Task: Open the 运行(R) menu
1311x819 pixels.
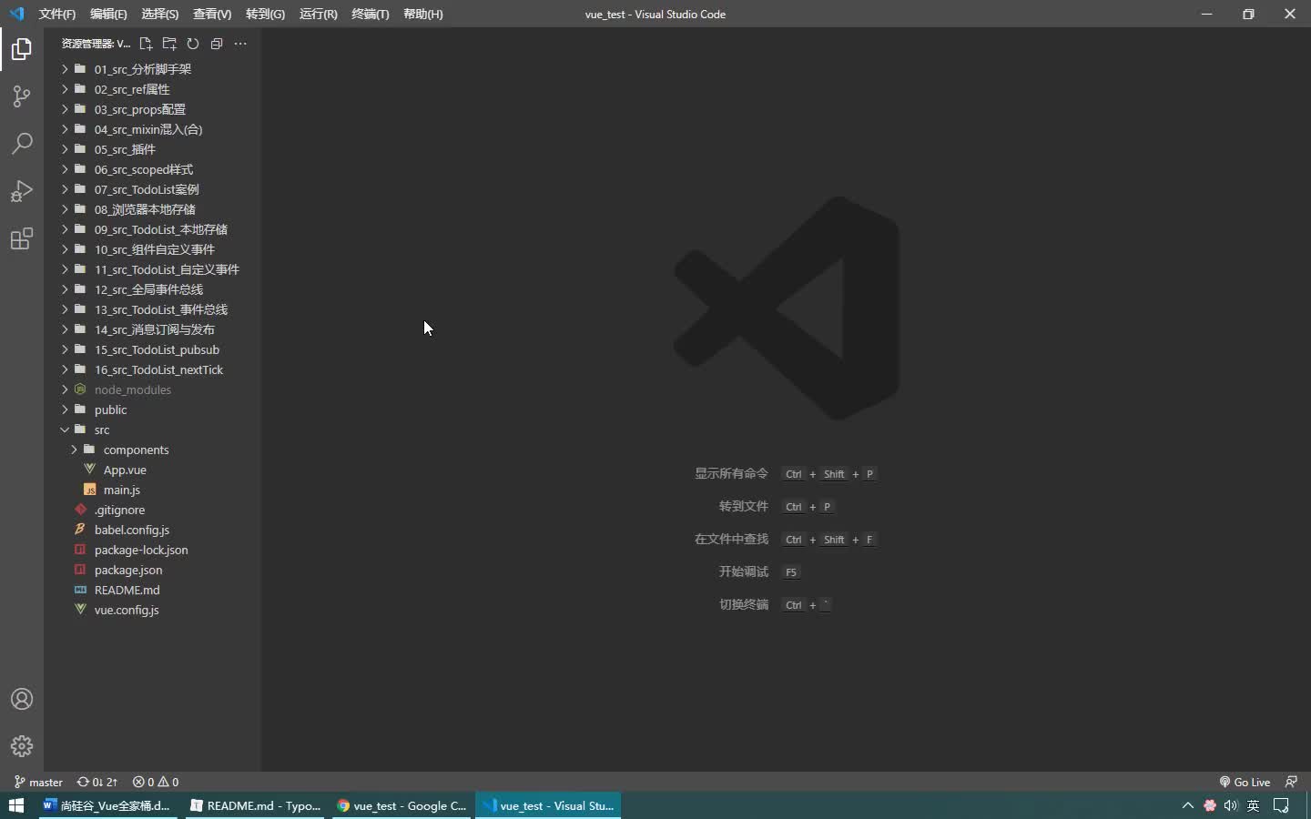Action: [x=318, y=14]
